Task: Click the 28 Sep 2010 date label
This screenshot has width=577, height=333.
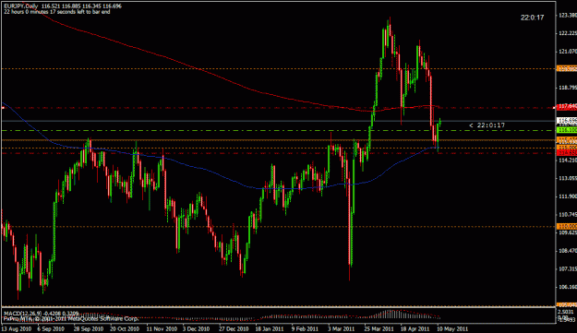Action: (88, 328)
